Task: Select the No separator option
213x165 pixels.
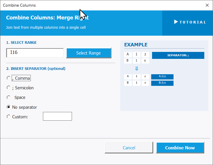Action: [22, 107]
